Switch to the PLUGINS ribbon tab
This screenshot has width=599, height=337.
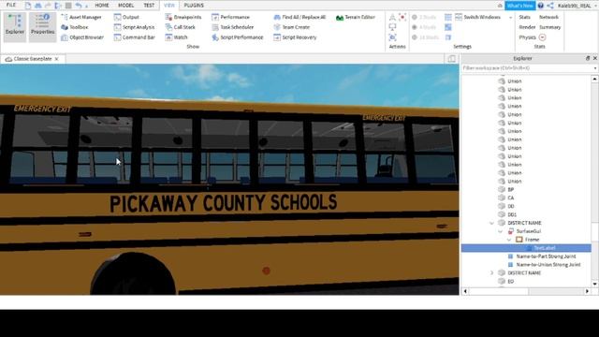[194, 6]
